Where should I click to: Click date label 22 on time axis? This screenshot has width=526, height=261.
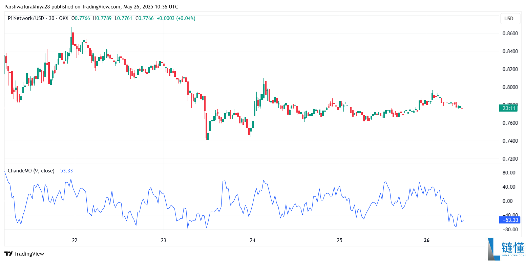[x=75, y=240]
